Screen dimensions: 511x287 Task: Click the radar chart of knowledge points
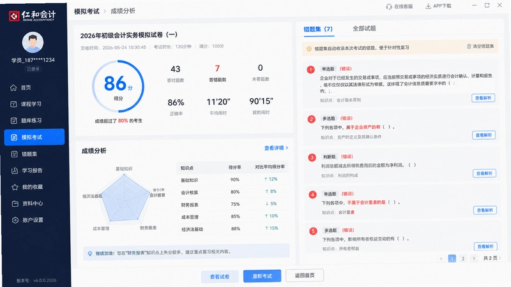point(124,198)
